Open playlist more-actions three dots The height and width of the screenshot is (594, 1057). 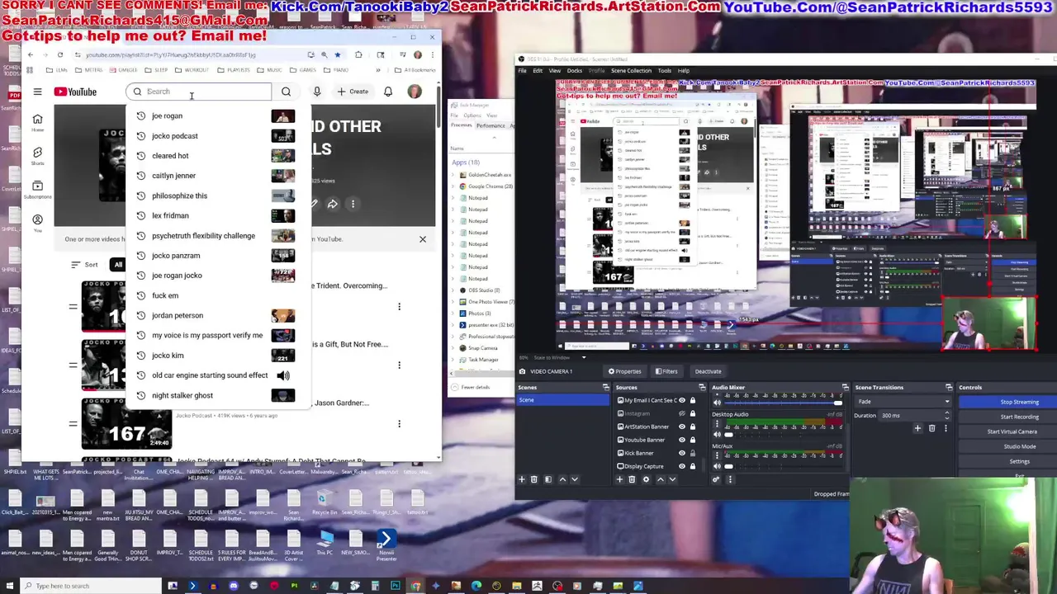click(x=353, y=204)
